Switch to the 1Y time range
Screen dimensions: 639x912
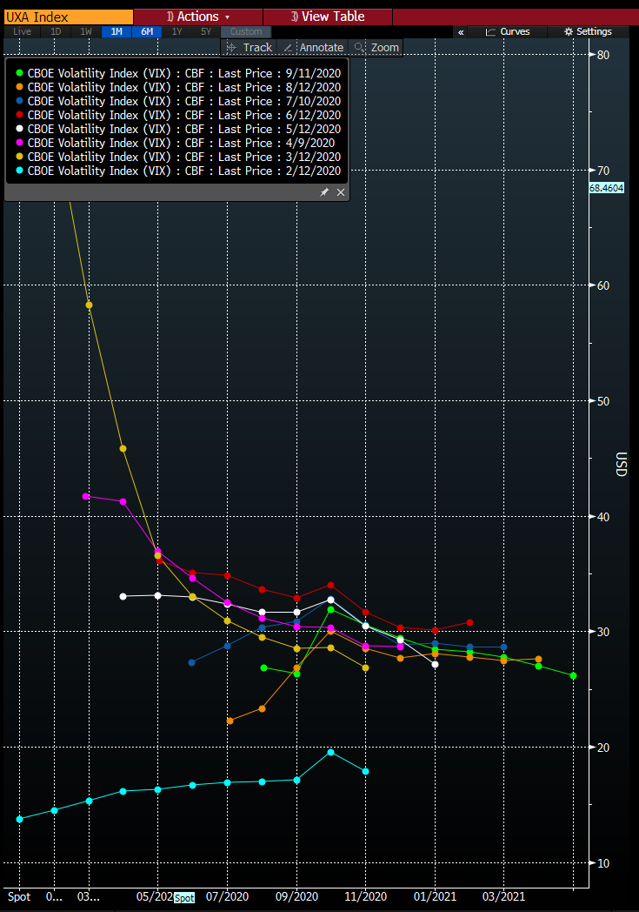point(176,31)
